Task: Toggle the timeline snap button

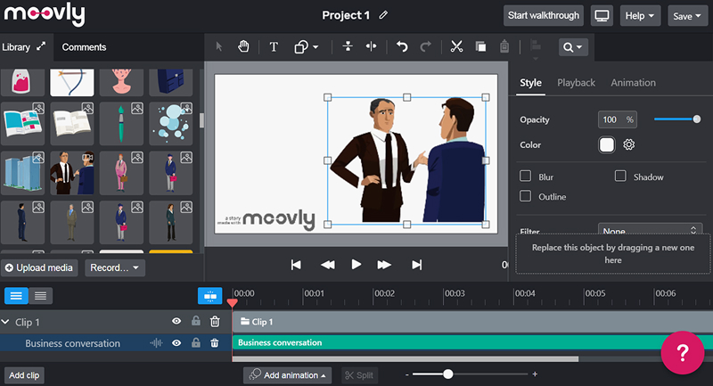Action: pos(210,296)
